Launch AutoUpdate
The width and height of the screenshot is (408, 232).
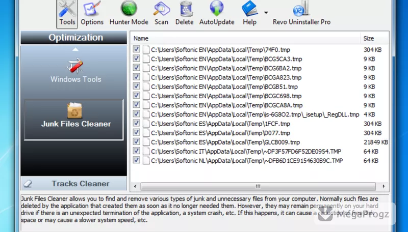pyautogui.click(x=217, y=14)
